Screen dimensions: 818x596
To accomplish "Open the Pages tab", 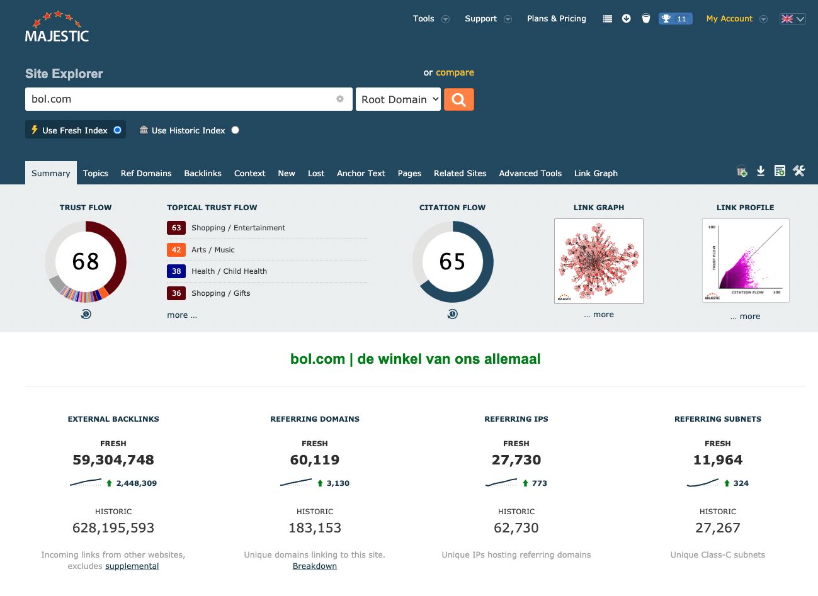I will 409,173.
